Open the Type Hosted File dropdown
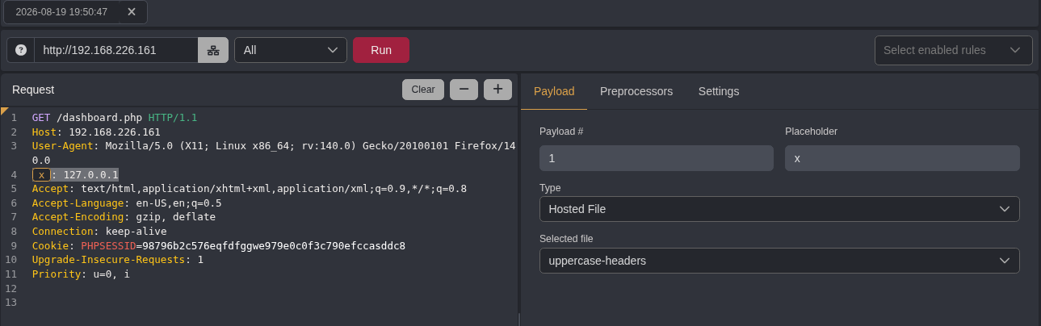 pos(779,209)
